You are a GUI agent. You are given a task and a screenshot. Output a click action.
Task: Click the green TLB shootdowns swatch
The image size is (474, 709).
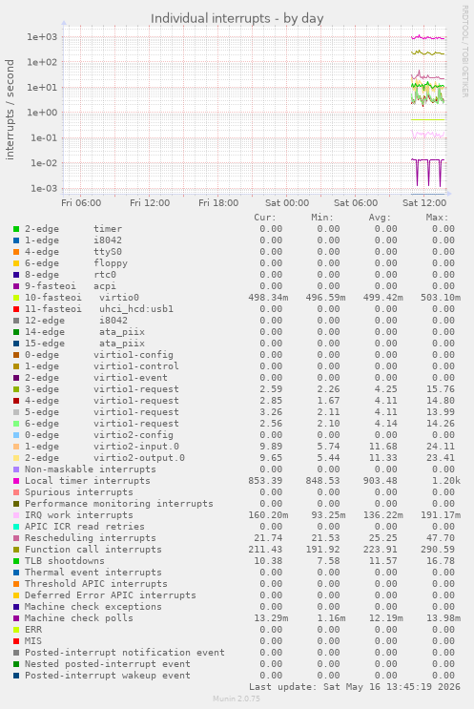click(x=16, y=561)
